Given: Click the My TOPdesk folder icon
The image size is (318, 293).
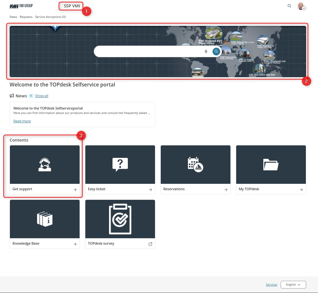Looking at the screenshot, I should (x=271, y=165).
